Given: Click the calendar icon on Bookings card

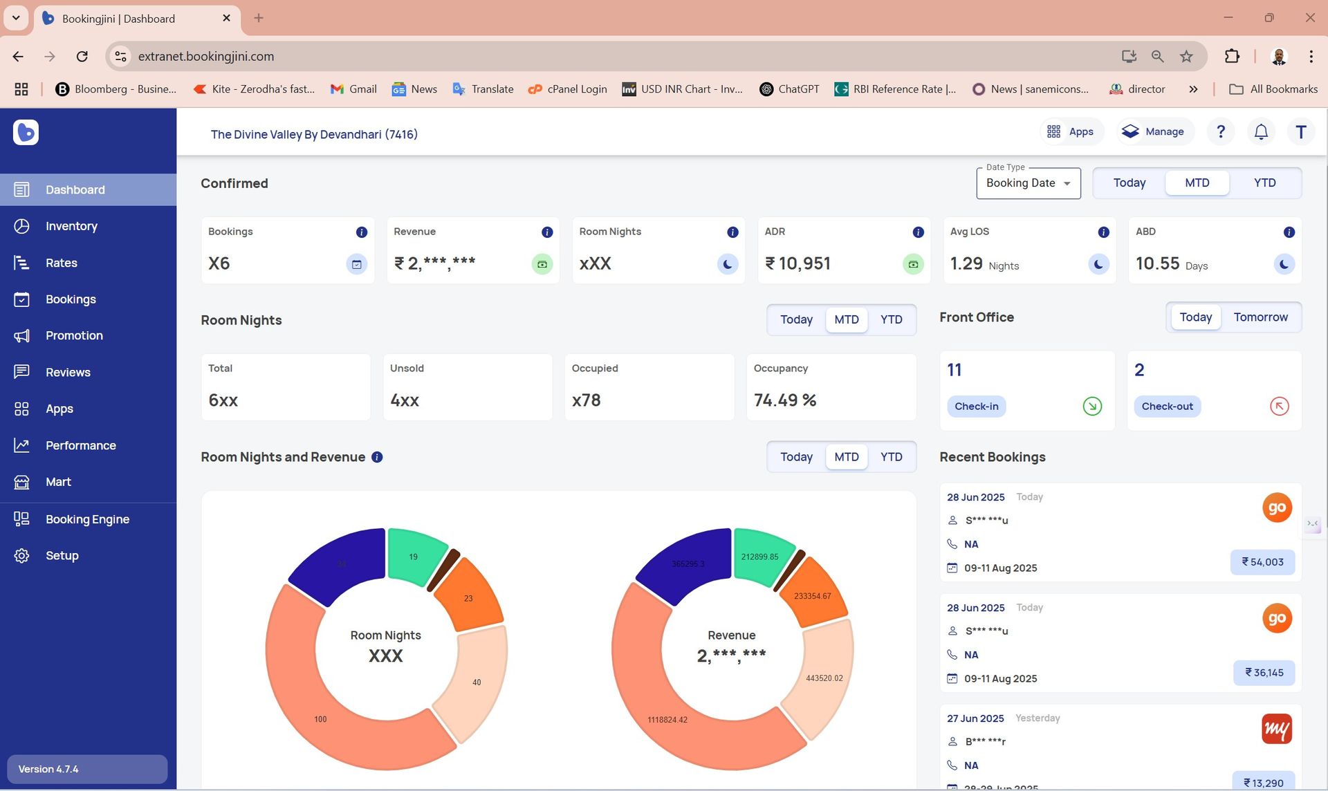Looking at the screenshot, I should pos(357,264).
